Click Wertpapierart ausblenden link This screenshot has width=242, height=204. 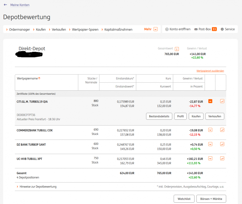pyautogui.click(x=210, y=71)
